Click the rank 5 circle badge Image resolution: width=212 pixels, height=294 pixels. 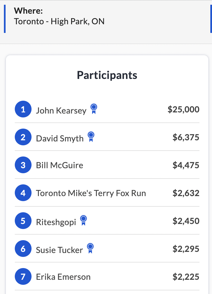tap(23, 221)
